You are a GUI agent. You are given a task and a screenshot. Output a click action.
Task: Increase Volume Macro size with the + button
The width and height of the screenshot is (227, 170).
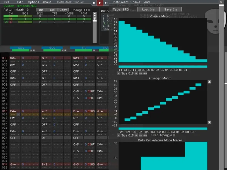(x=136, y=73)
